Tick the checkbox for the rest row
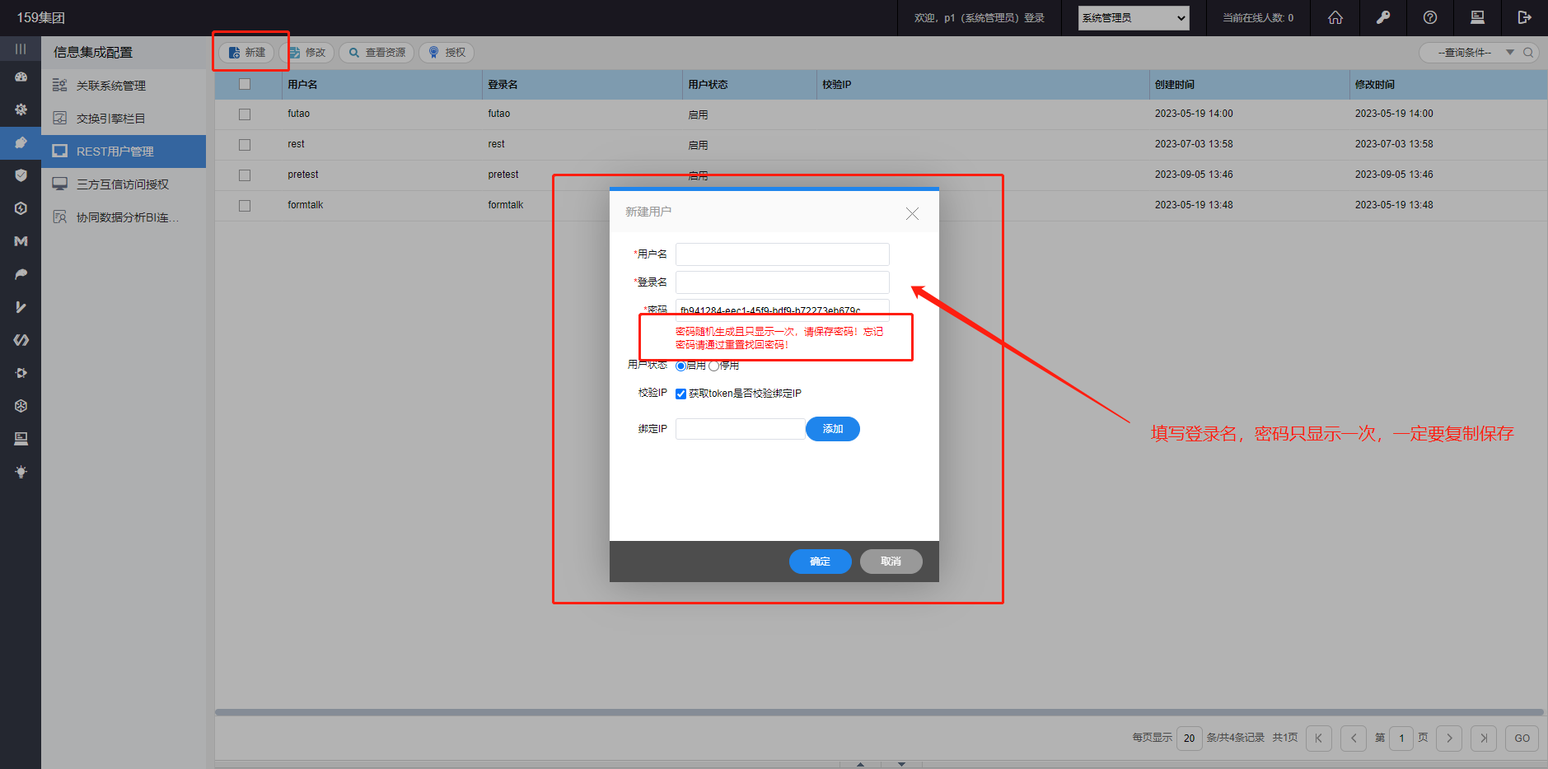The image size is (1548, 769). pyautogui.click(x=245, y=145)
